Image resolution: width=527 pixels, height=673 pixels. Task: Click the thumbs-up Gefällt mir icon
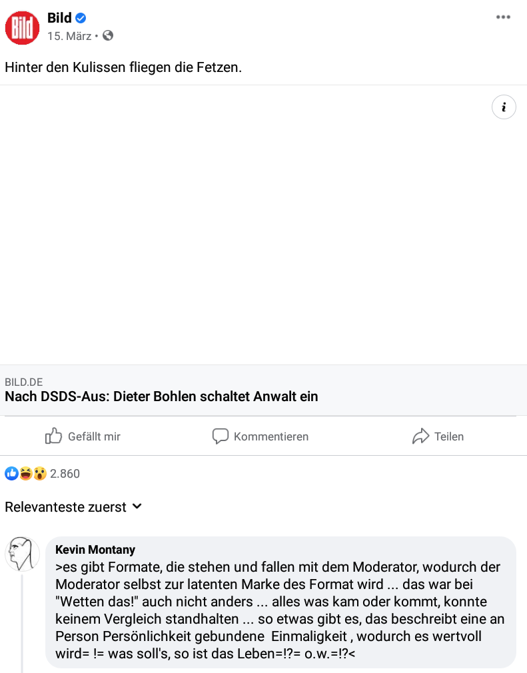tap(54, 436)
